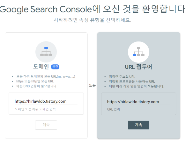Click the 지정된 프로토콜을 사용하는 URL bullet

[132, 81]
